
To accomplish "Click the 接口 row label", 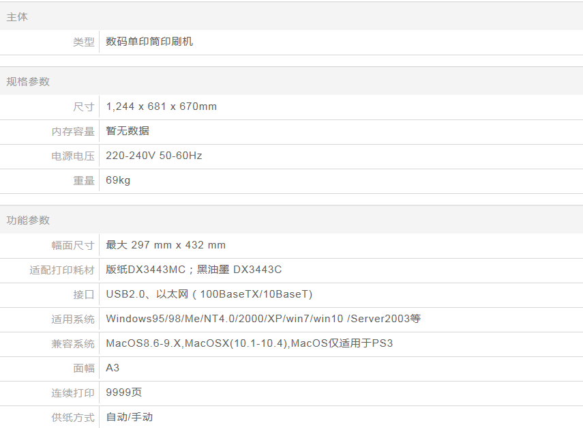I will pyautogui.click(x=83, y=294).
